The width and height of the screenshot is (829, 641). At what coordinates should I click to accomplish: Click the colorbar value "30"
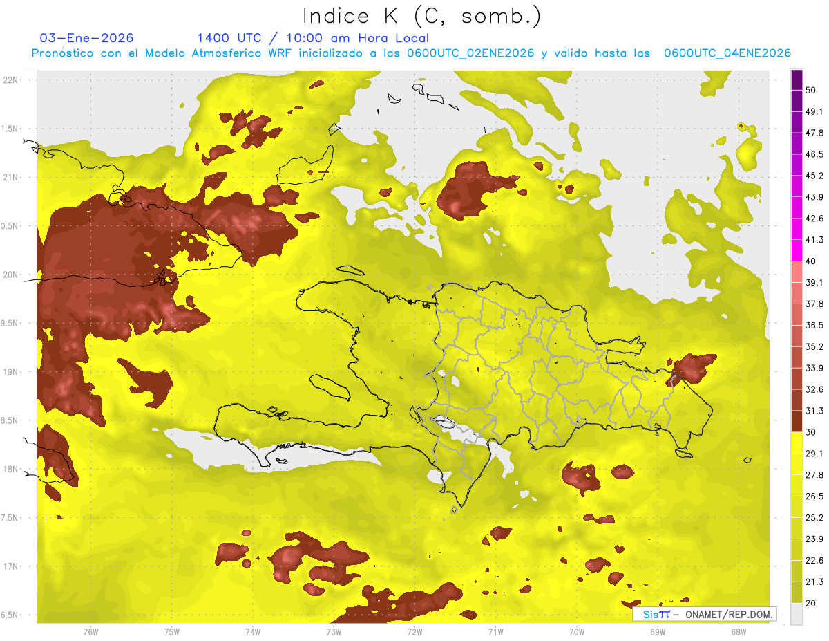(811, 432)
